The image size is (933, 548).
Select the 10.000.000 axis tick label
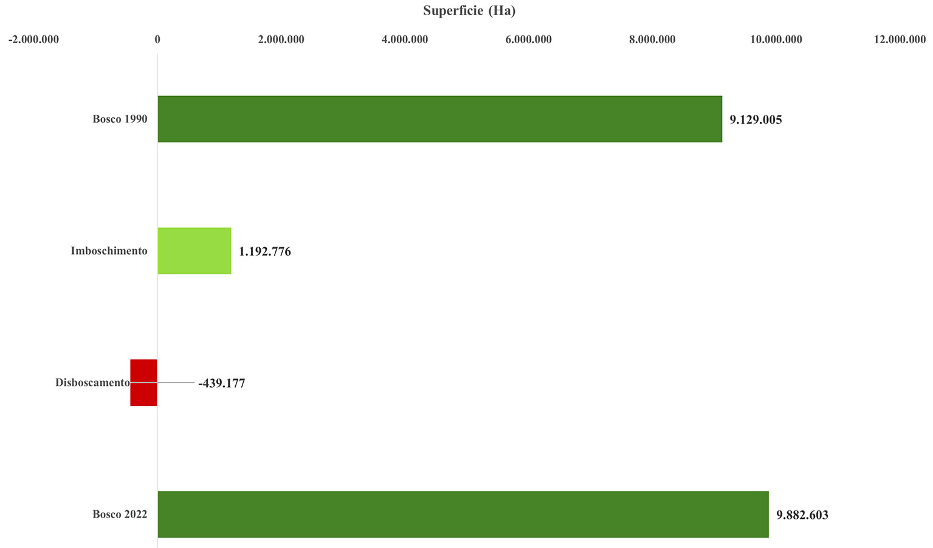coord(776,39)
